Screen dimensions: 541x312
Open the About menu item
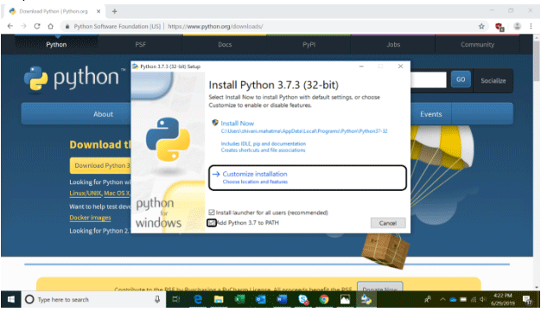point(103,114)
